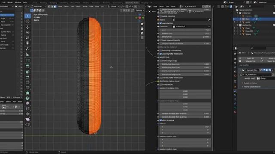Select Cube.003 in the outliner
This screenshot has height=154, width=275.
249,31
